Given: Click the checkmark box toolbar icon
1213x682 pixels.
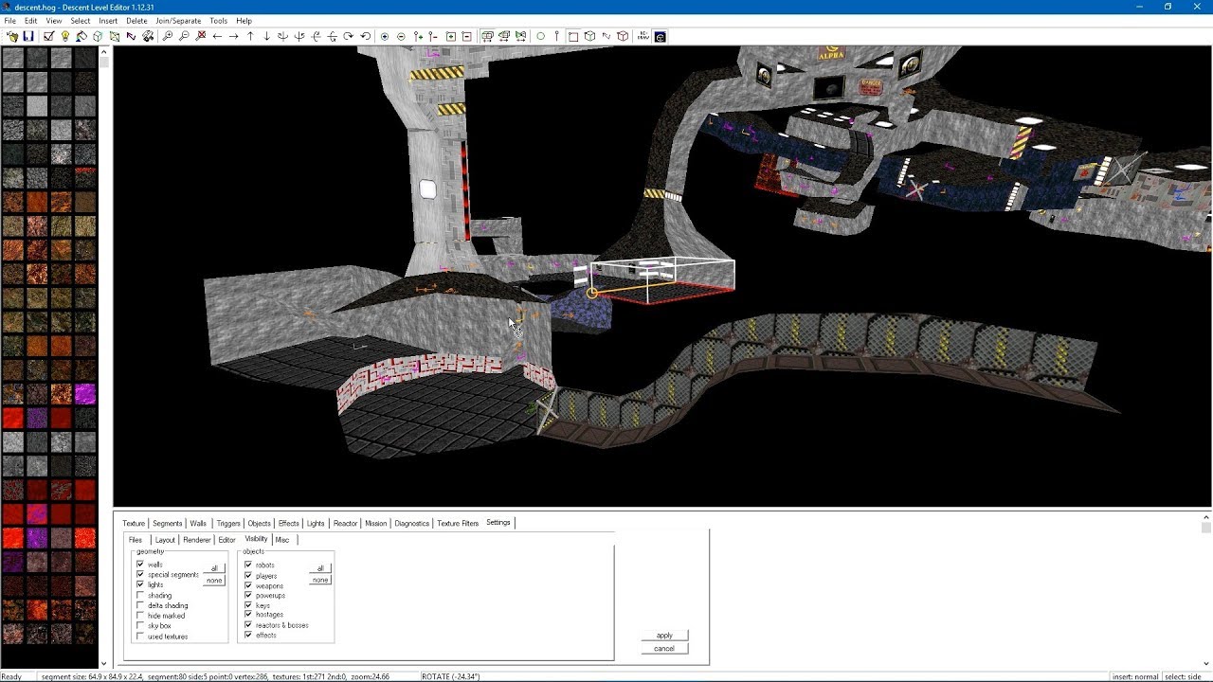Looking at the screenshot, I should tap(48, 36).
